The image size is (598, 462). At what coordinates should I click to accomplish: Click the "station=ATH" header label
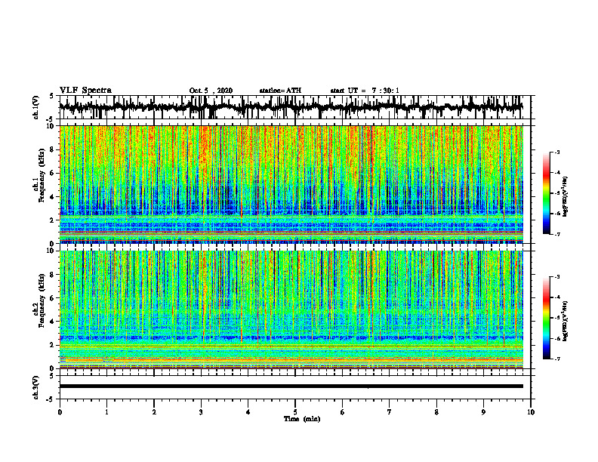pos(280,91)
